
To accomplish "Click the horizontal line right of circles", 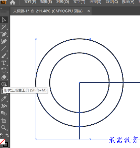I will click(132, 83).
